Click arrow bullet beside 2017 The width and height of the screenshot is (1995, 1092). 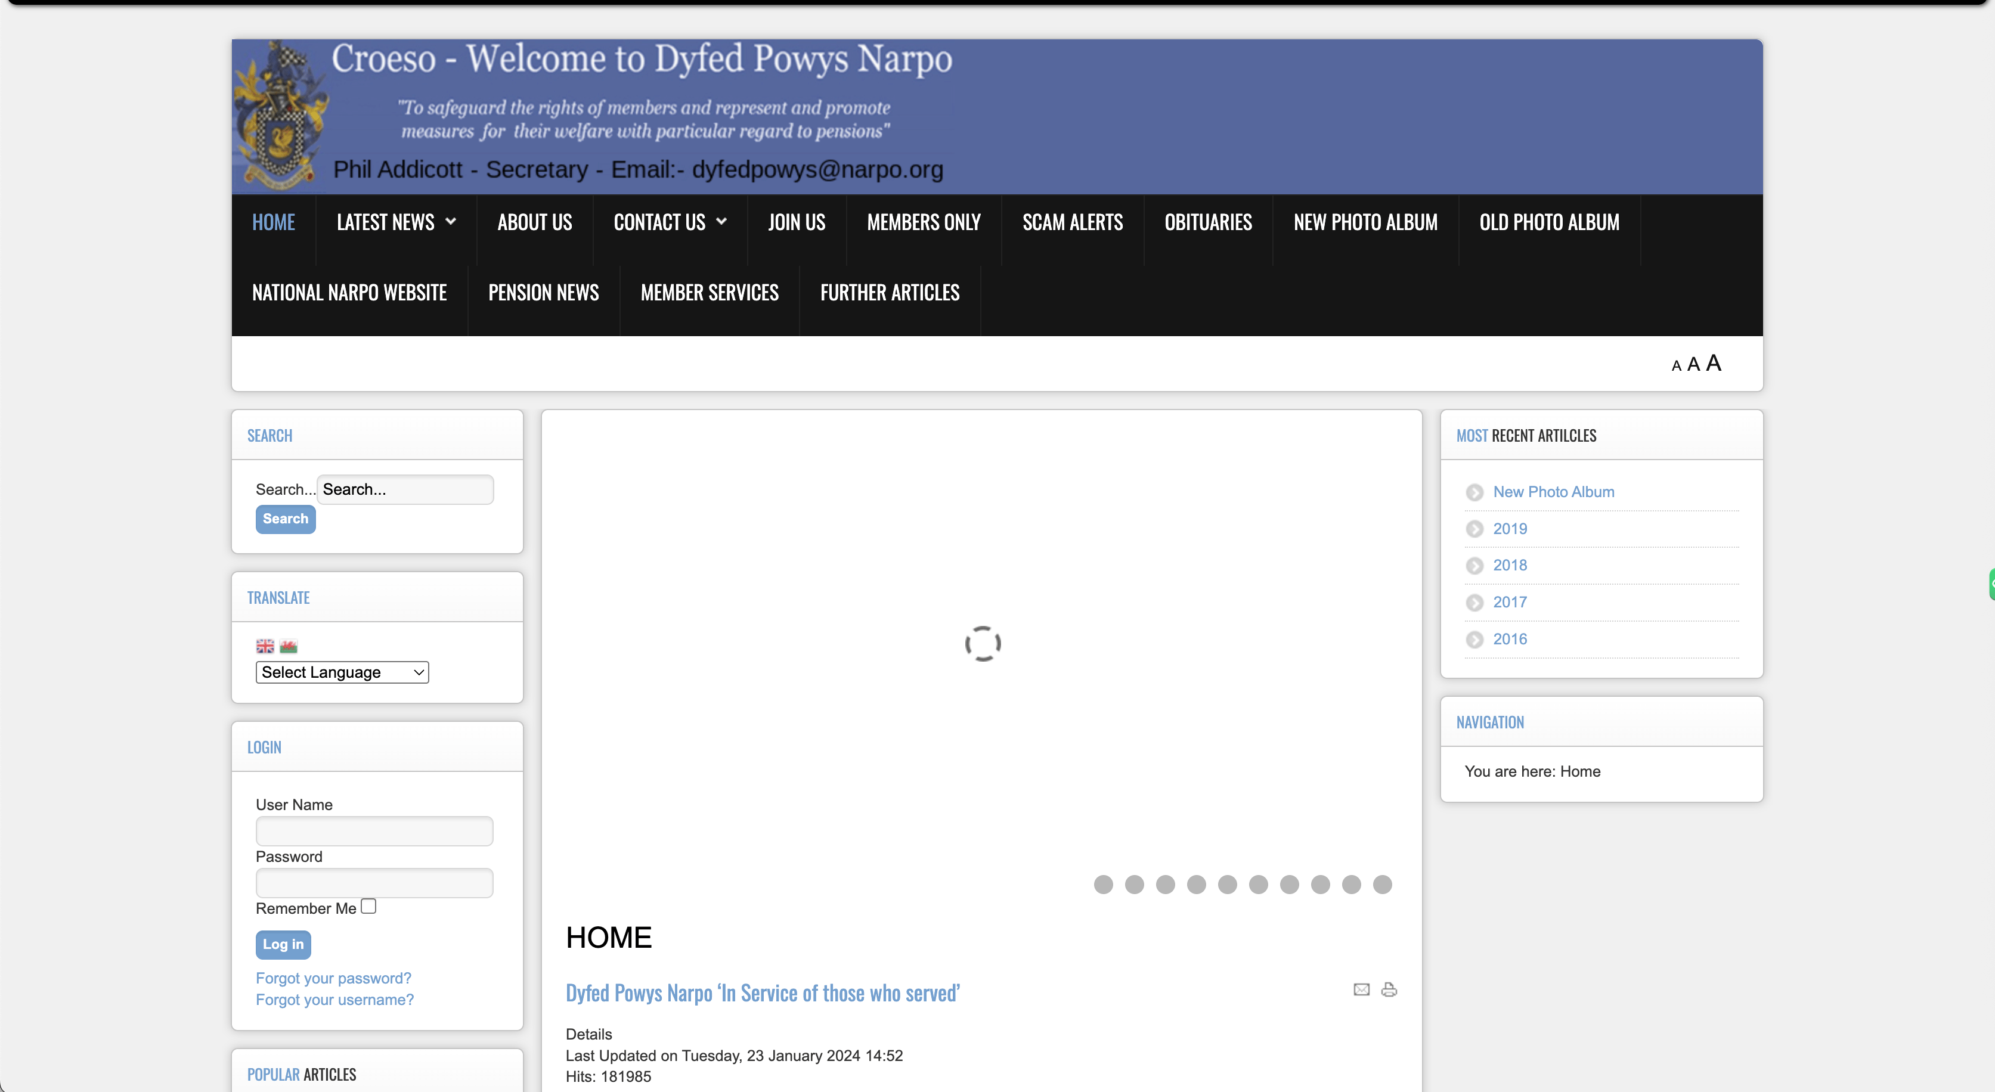click(1474, 603)
